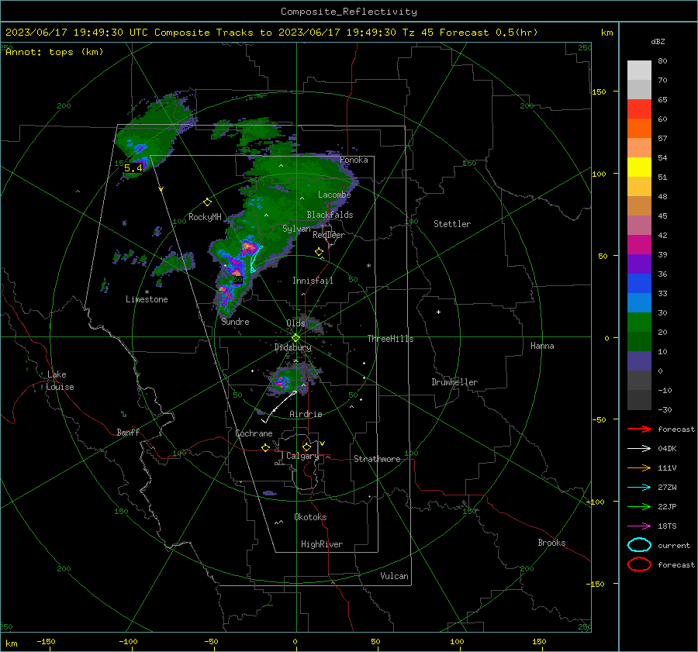This screenshot has width=698, height=652.
Task: Click the Okotoks town label
Action: pos(310,517)
